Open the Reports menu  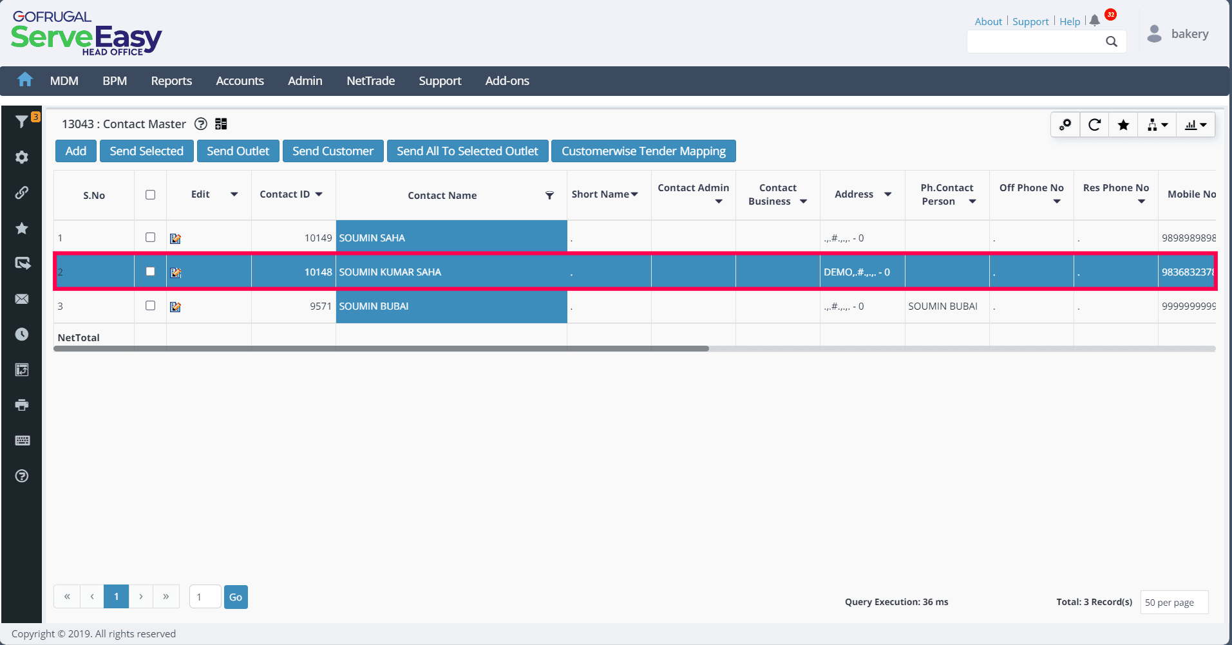(171, 80)
